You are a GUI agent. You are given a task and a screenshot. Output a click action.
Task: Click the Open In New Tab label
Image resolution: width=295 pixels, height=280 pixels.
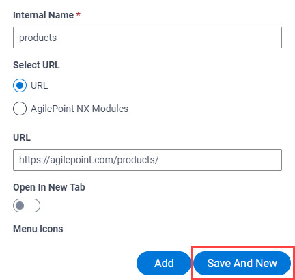coord(49,187)
